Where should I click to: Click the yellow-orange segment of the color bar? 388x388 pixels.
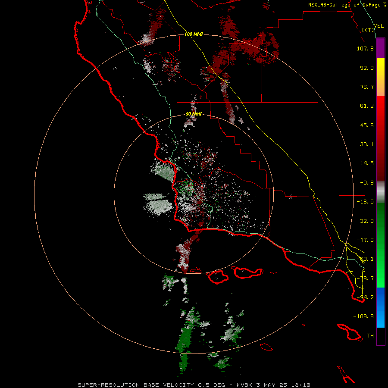[x=381, y=77]
